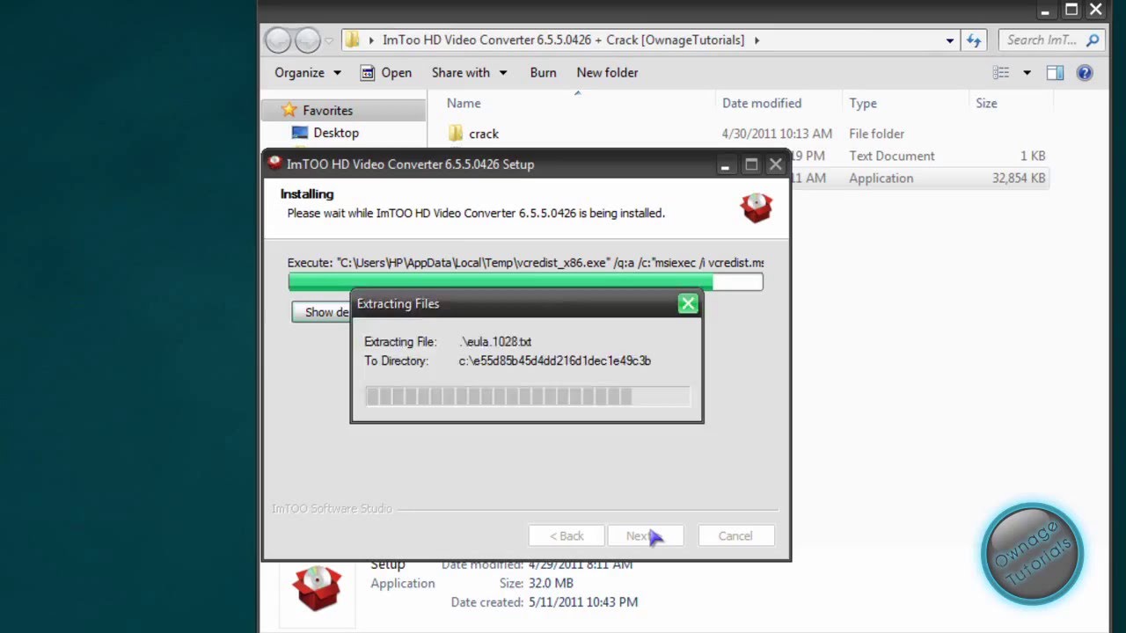Click the ImTOO logo in installer header
1126x633 pixels.
coord(757,207)
